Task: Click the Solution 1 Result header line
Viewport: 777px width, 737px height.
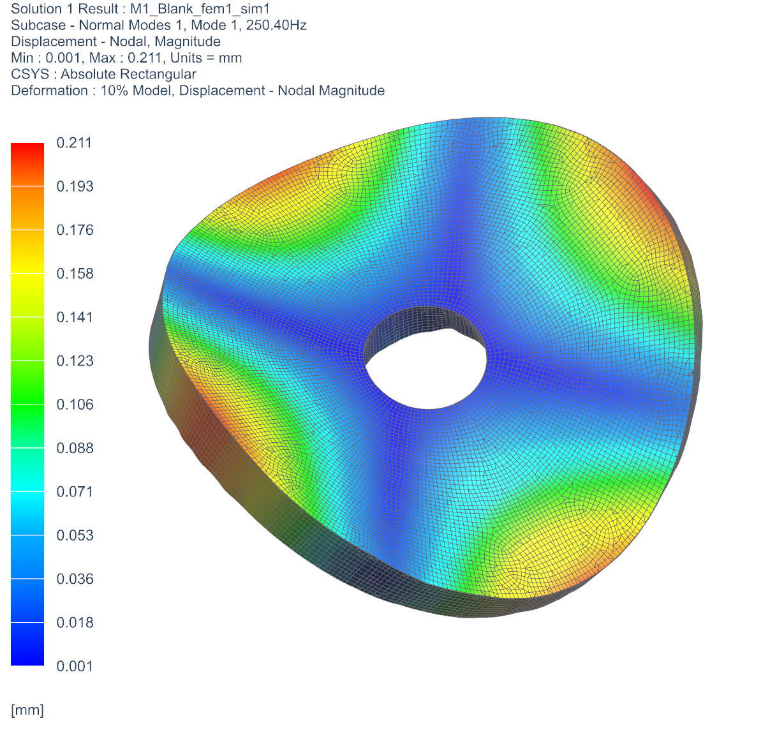Action: 140,9
